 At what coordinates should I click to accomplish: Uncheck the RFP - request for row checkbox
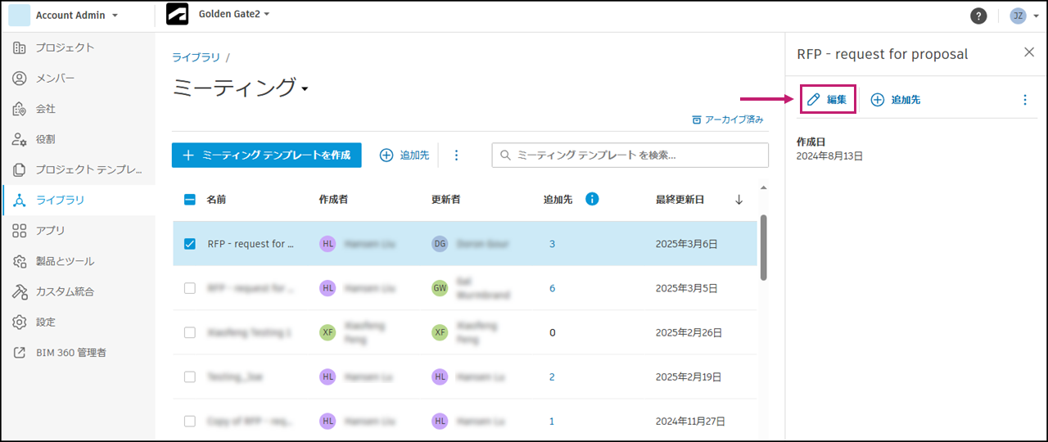(x=190, y=244)
